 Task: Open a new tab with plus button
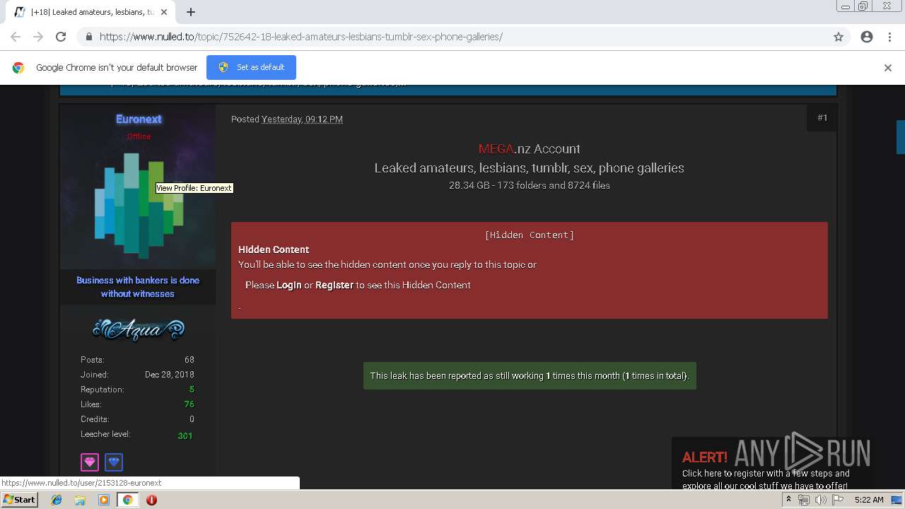[191, 12]
